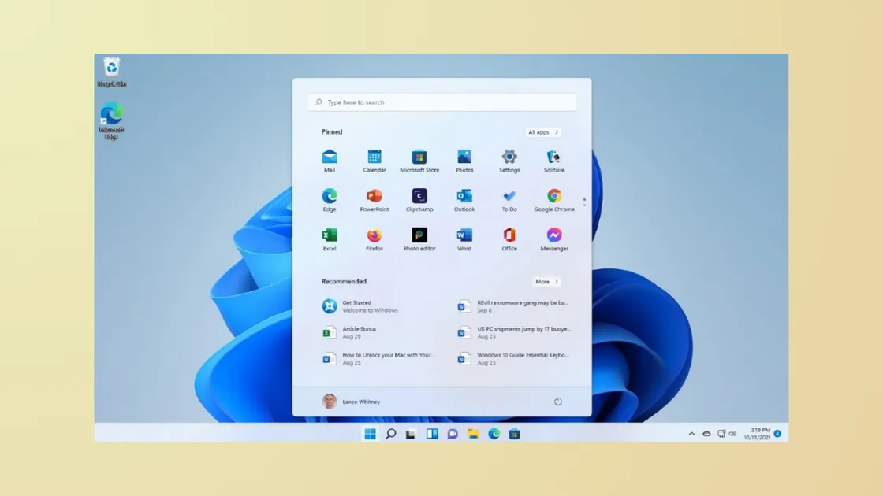Open the Settings app
This screenshot has height=496, width=883.
click(x=509, y=159)
